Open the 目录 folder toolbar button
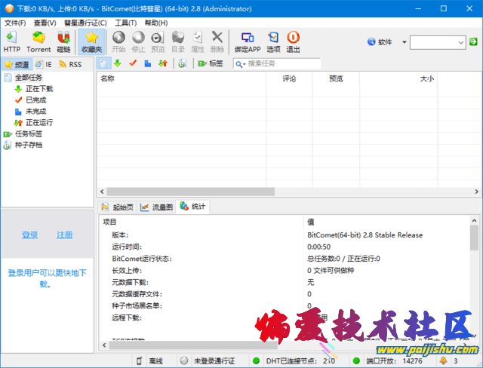Image resolution: width=483 pixels, height=368 pixels. [178, 41]
